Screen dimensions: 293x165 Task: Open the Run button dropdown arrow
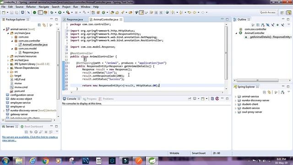coord(64,12)
